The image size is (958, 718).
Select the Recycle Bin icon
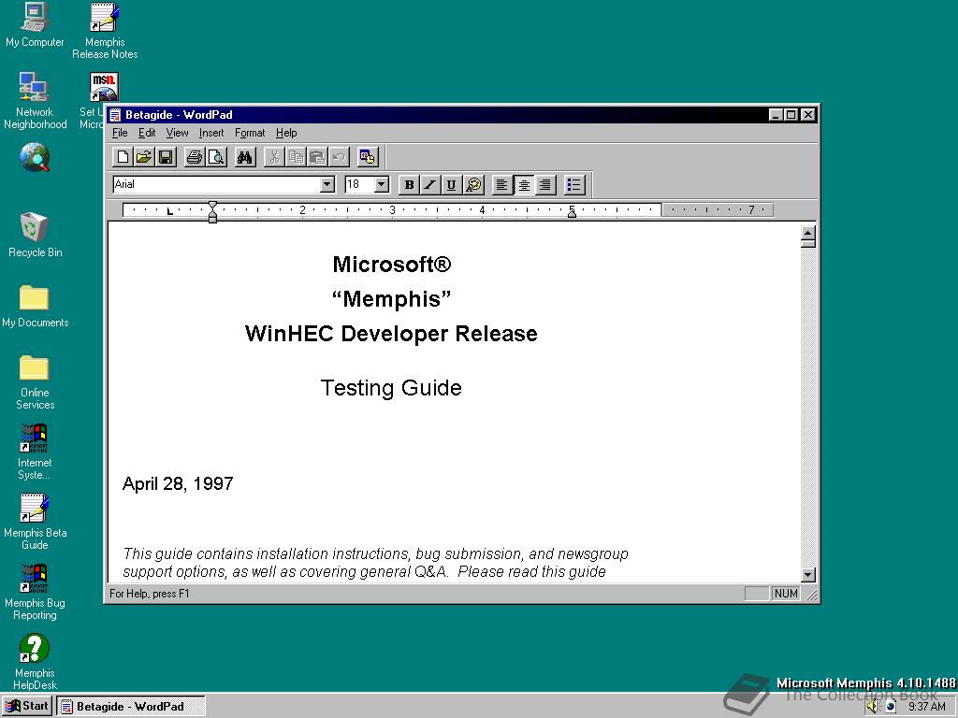pos(35,235)
